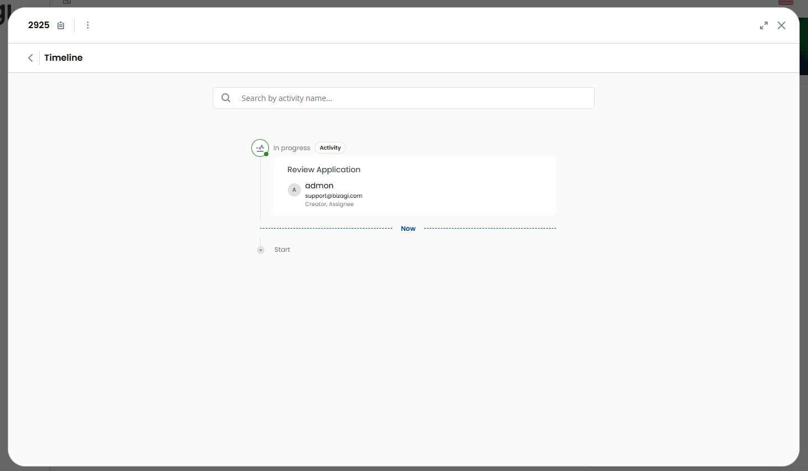Go back using the chevron beside Timeline
Image resolution: width=808 pixels, height=471 pixels.
(30, 58)
